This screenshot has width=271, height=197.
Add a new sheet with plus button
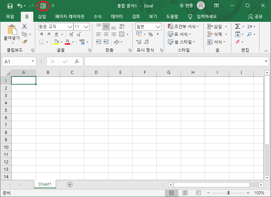pyautogui.click(x=70, y=185)
